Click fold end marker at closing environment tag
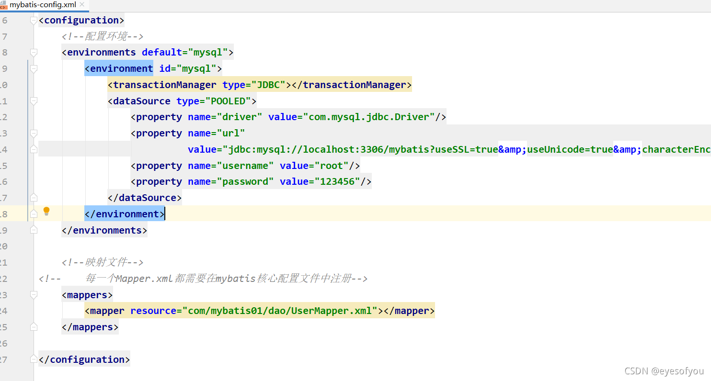 coord(34,214)
